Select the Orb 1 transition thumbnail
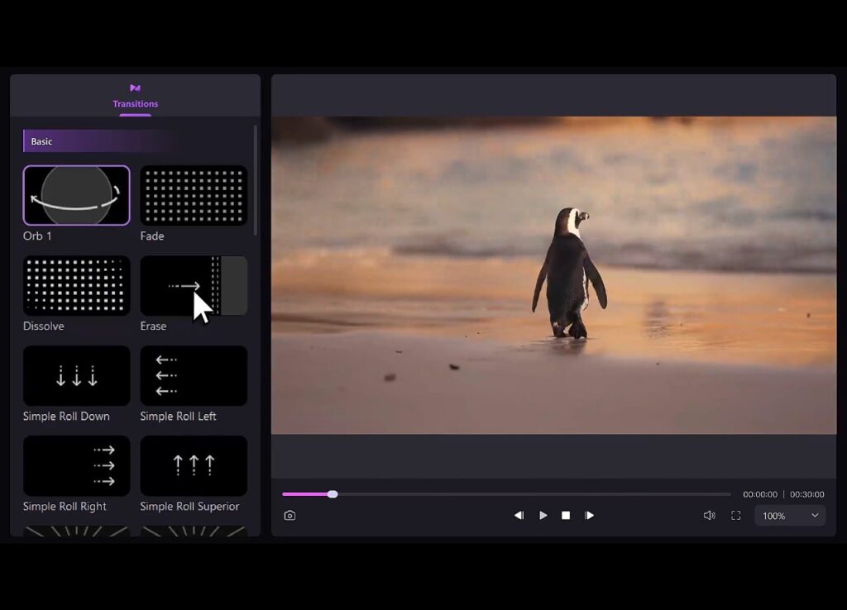This screenshot has height=610, width=847. click(77, 195)
